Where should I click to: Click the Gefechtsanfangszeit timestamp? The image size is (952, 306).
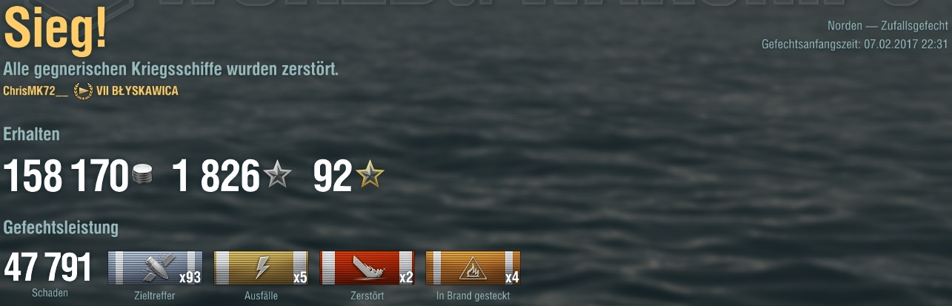(855, 44)
